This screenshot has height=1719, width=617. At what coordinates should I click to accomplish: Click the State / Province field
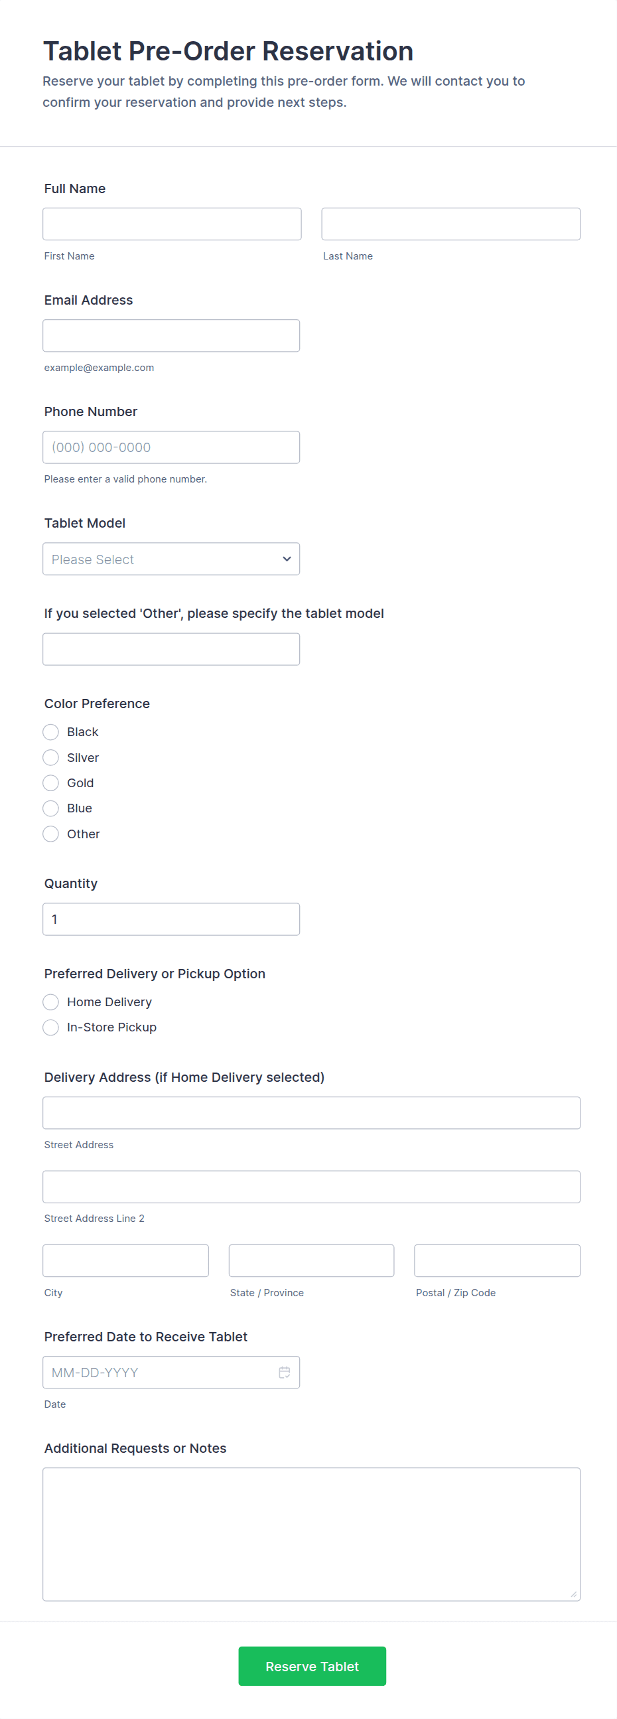(311, 1260)
